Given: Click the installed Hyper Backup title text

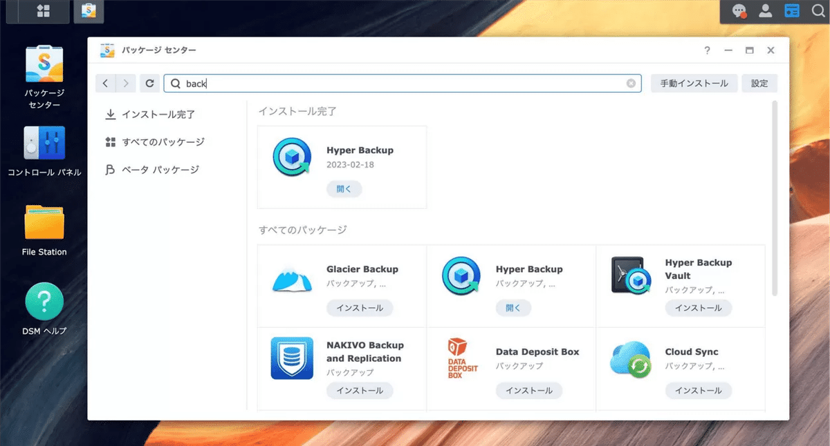Looking at the screenshot, I should [360, 151].
